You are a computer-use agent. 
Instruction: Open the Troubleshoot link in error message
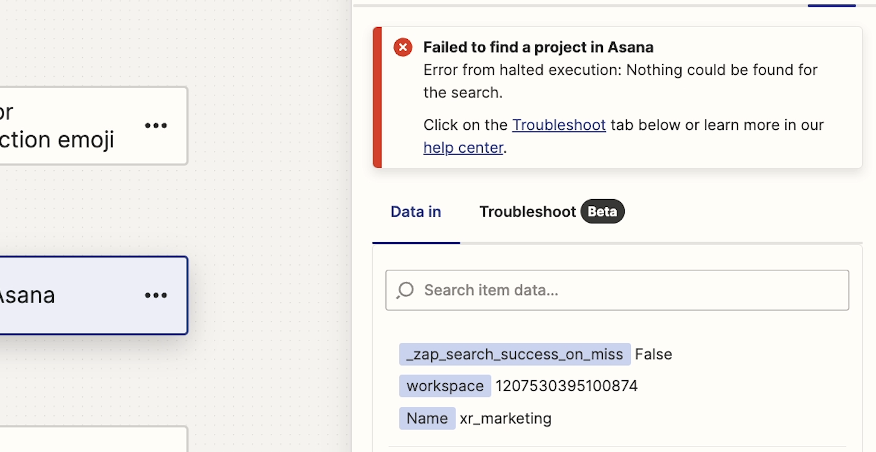559,125
